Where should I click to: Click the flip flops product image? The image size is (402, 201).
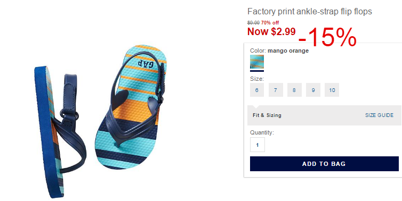tap(100, 121)
